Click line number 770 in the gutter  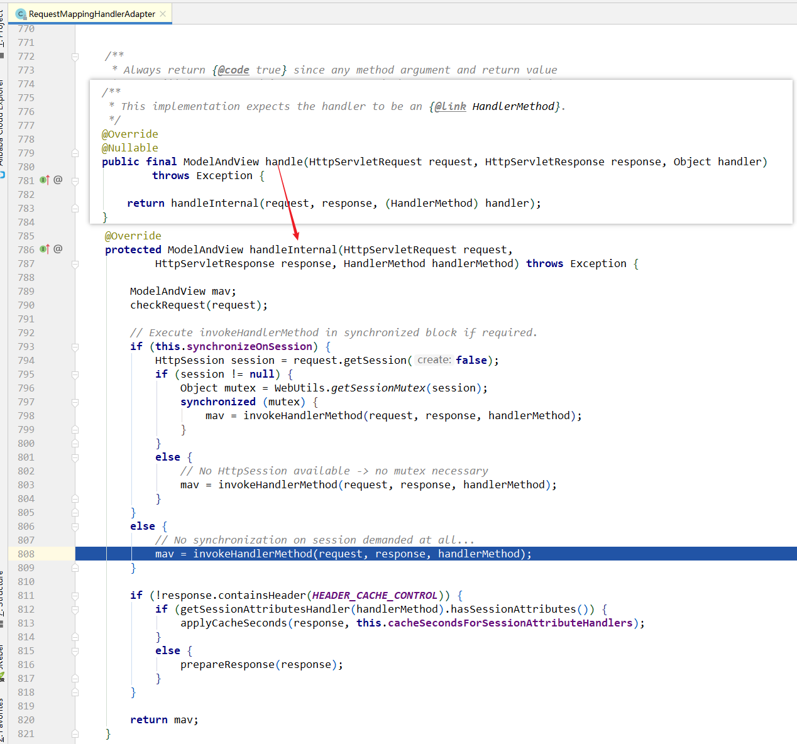click(x=26, y=29)
